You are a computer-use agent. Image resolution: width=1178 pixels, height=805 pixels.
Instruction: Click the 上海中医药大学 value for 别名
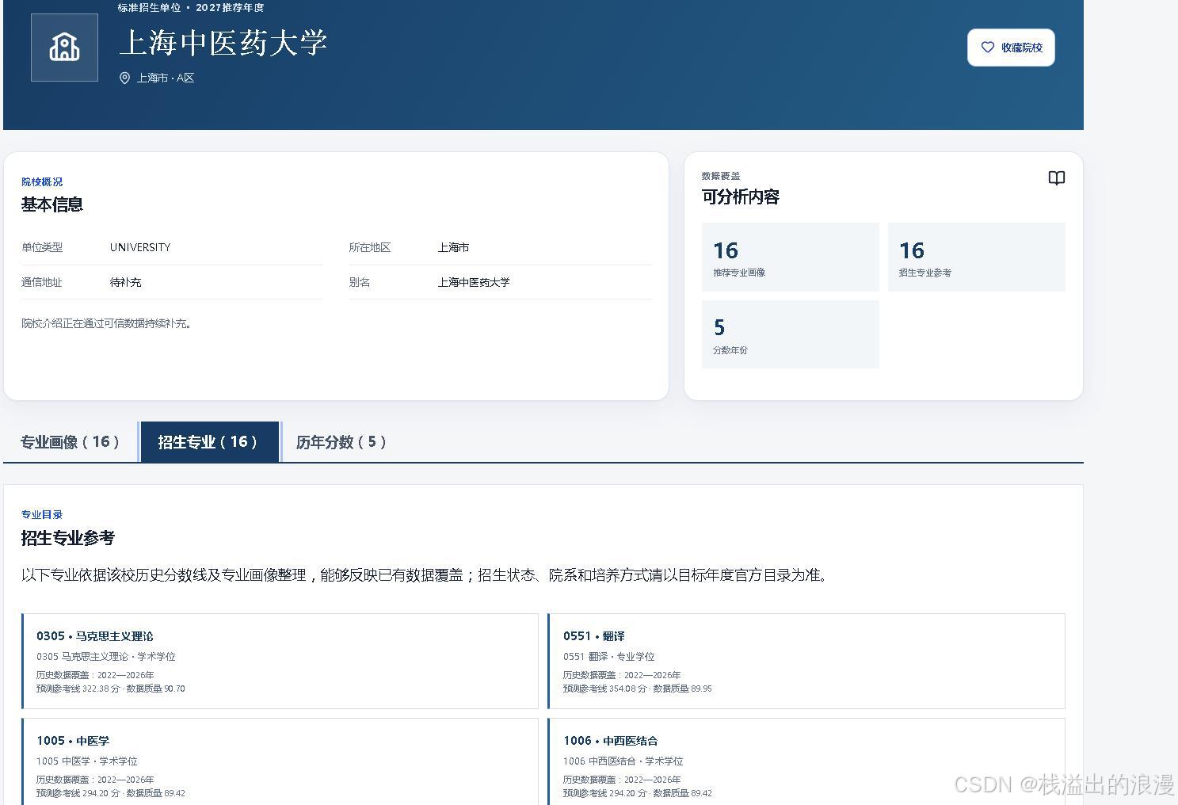474,282
